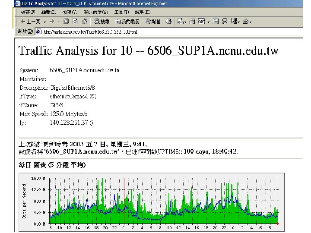This screenshot has width=311, height=233.
Task: Click the Internet Explorer title bar icon
Action: 18,3
